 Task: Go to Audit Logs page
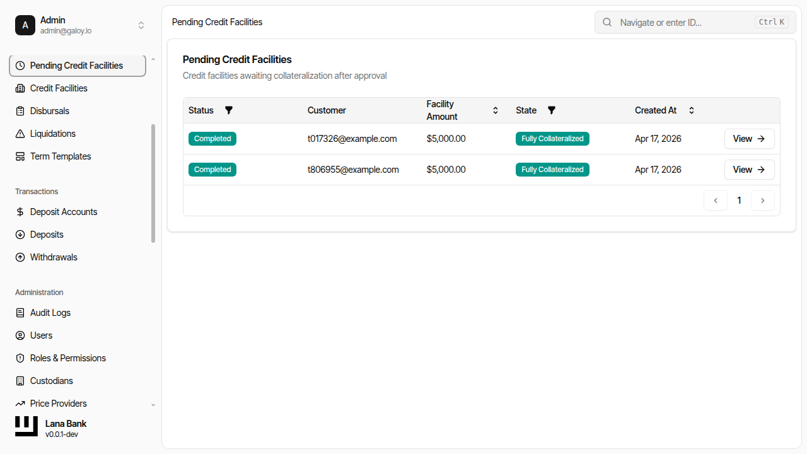50,313
